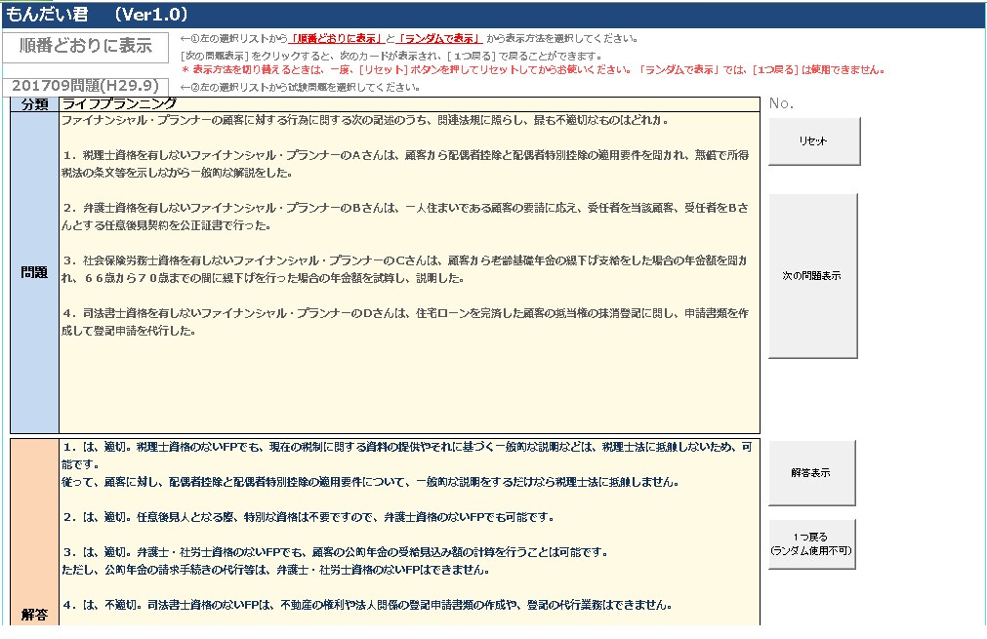Select question option 1 about Aさん

(x=406, y=164)
